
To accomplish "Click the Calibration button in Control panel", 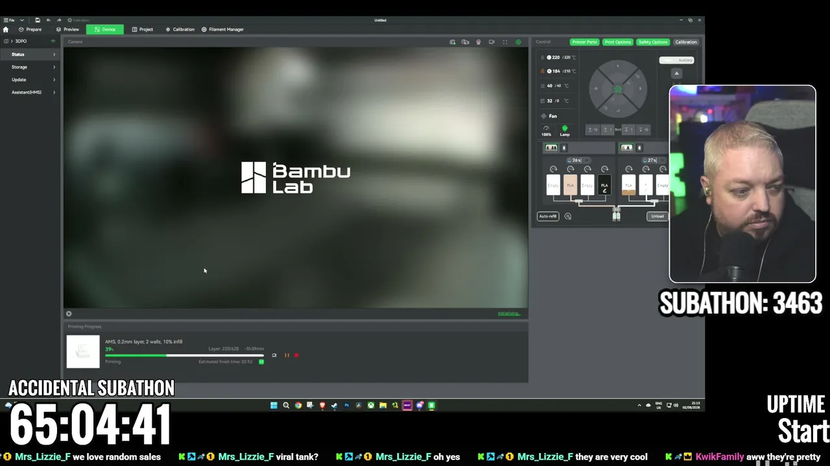I will click(x=685, y=42).
